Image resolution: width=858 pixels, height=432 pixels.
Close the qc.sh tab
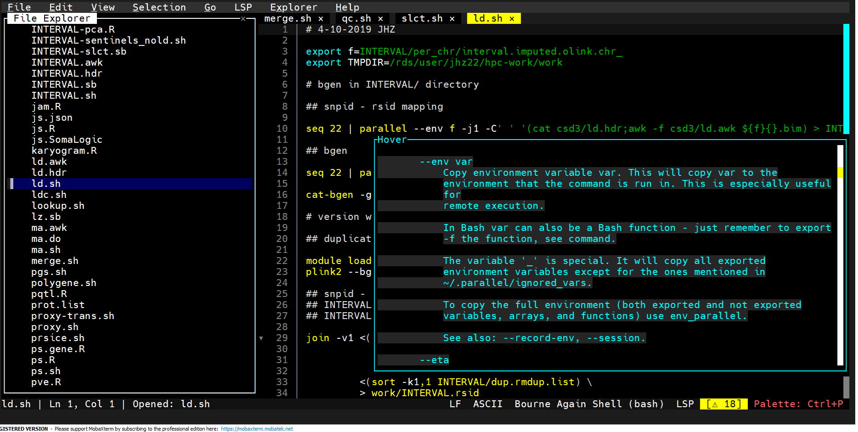pos(380,19)
